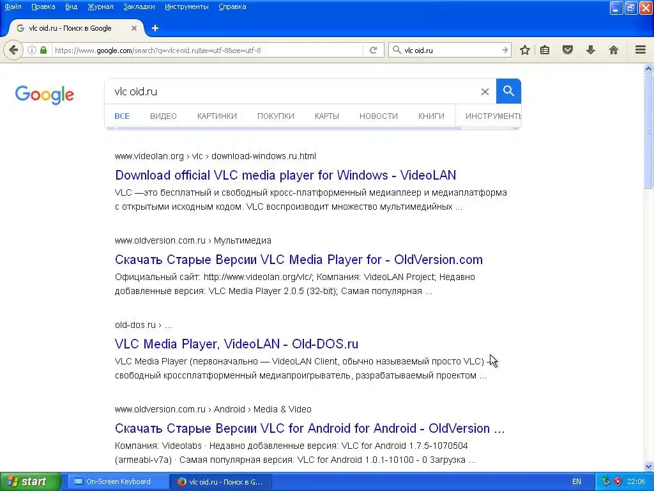
Task: Click the EN language indicator
Action: pos(577,481)
